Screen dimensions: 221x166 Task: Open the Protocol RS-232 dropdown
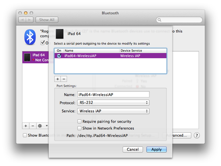click(113, 103)
